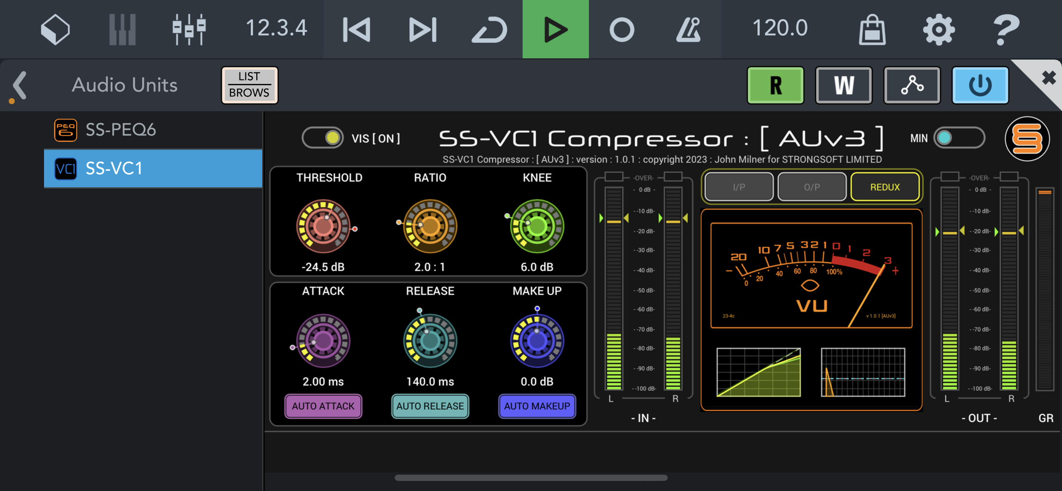1062x491 pixels.
Task: Click the VU meter display
Action: pos(811,275)
